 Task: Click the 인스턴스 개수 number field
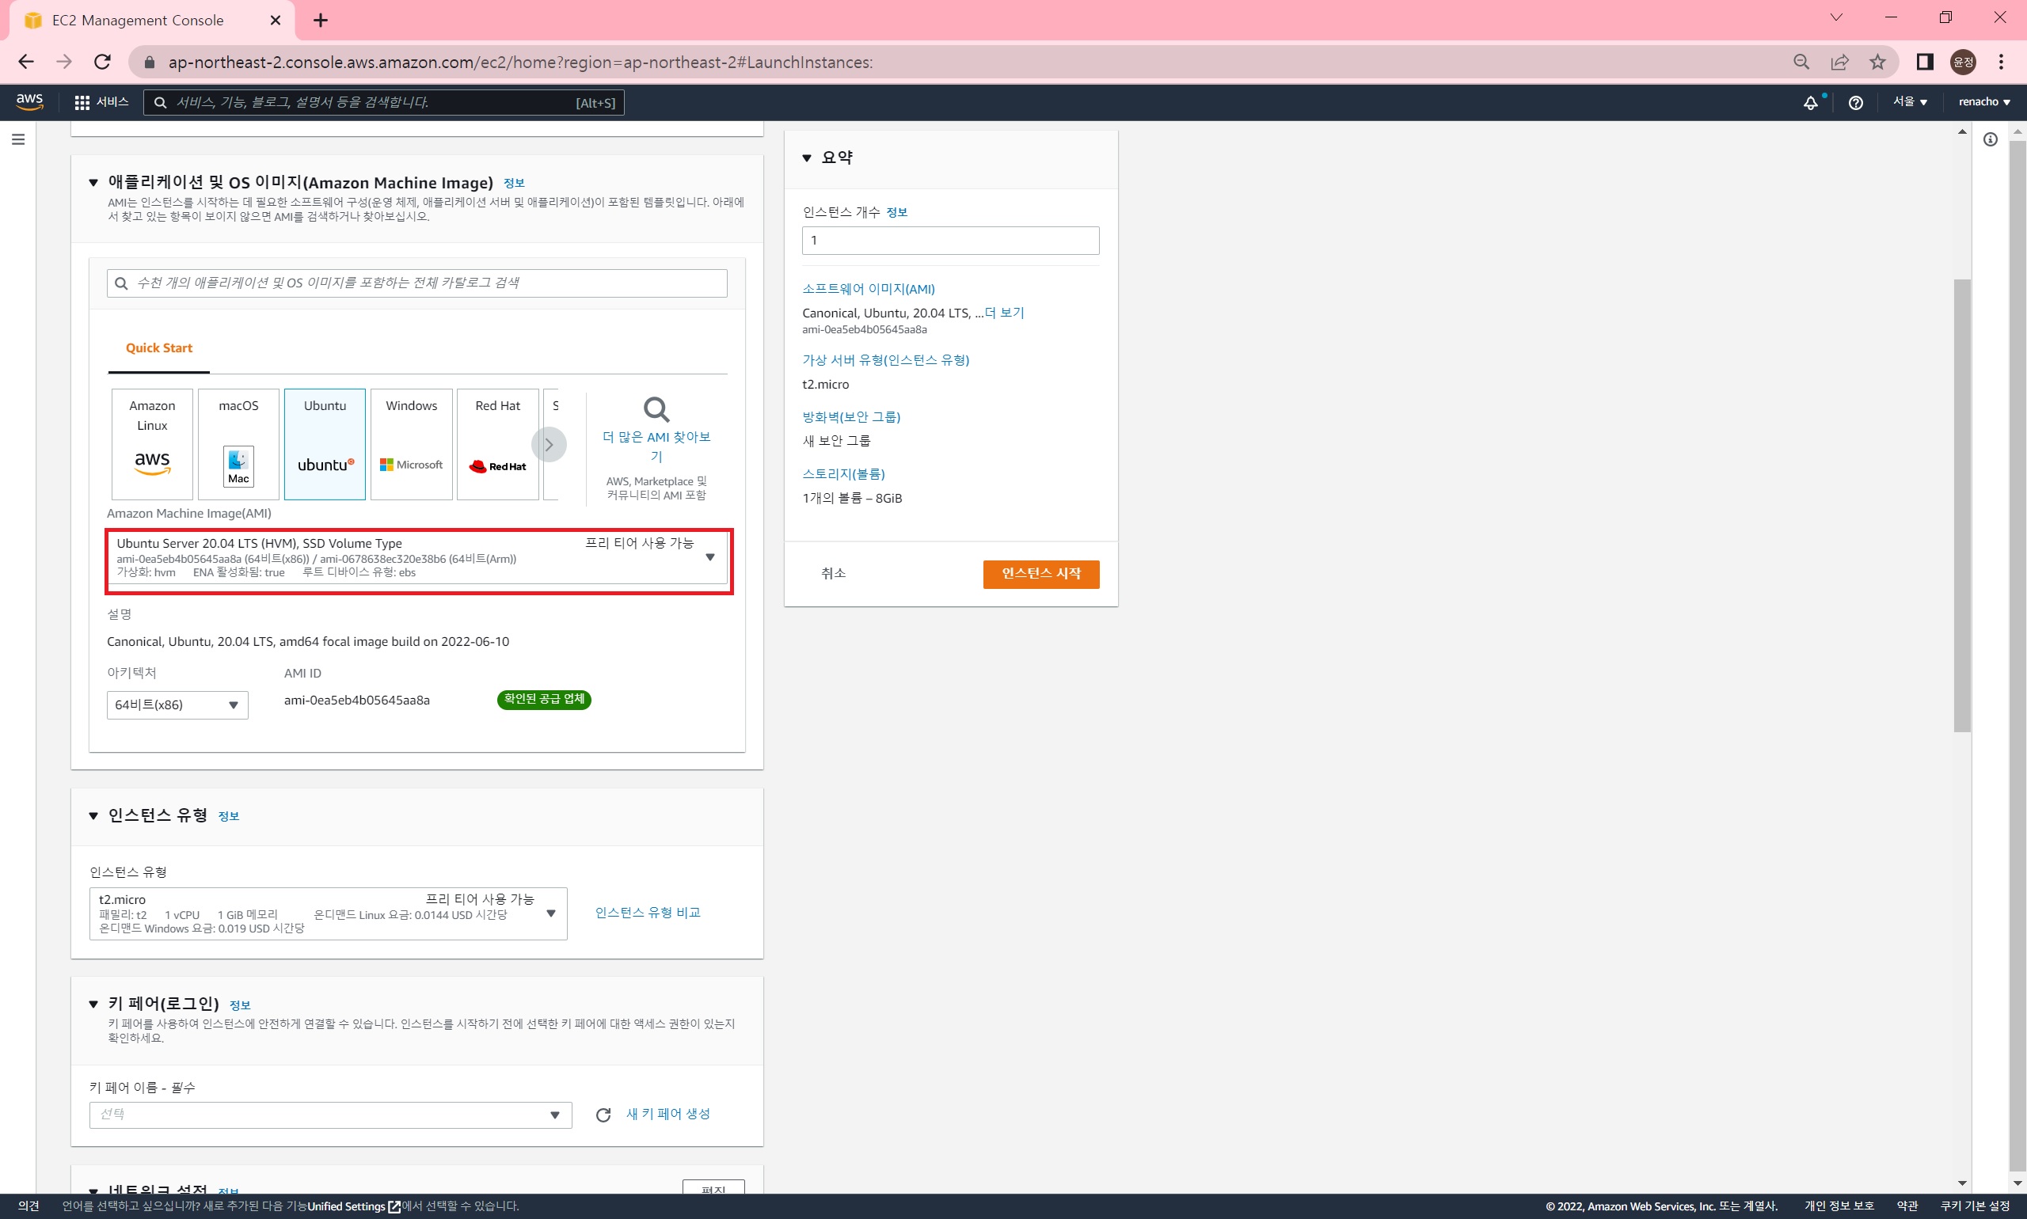[x=950, y=241]
